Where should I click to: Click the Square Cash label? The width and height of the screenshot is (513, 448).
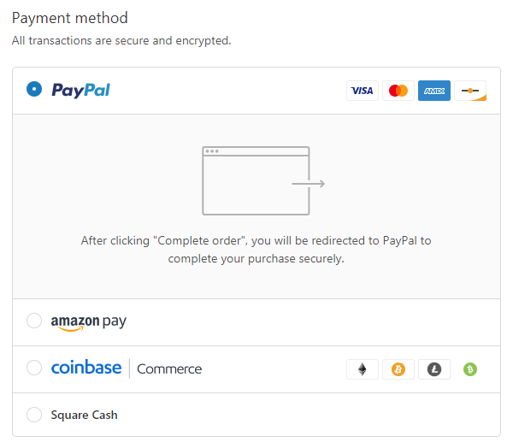point(84,415)
